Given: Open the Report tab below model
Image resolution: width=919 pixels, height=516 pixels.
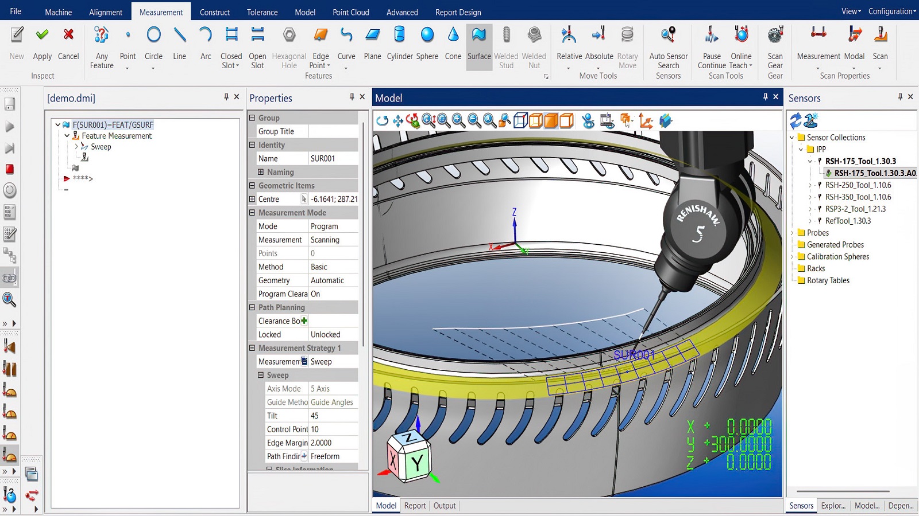Looking at the screenshot, I should point(415,506).
